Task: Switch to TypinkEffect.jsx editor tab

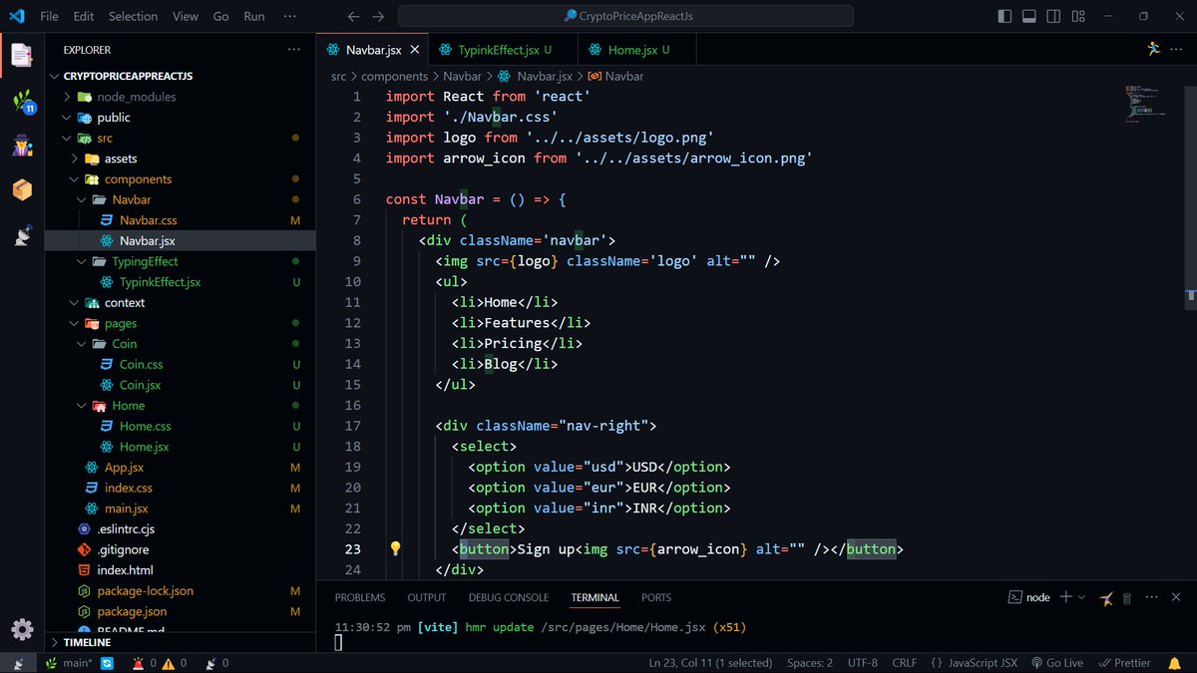Action: click(x=504, y=50)
